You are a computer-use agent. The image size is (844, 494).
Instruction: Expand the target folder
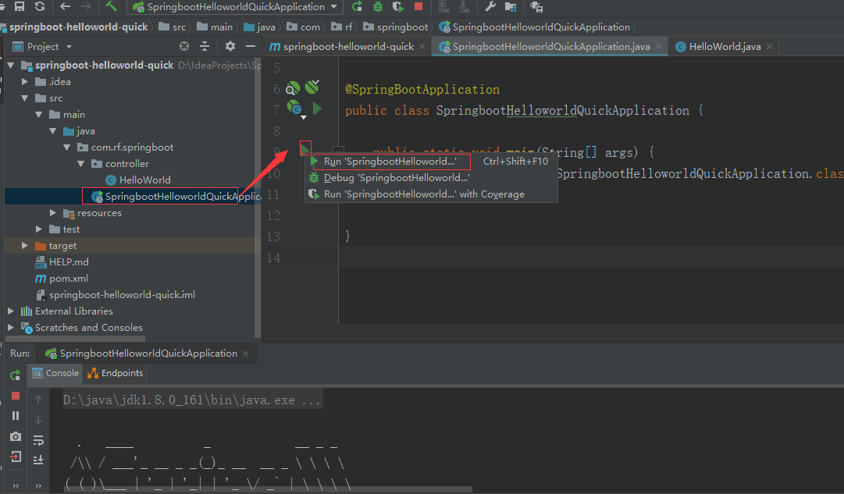(25, 245)
